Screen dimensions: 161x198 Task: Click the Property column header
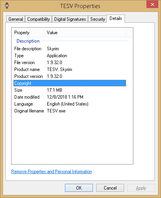point(28,33)
